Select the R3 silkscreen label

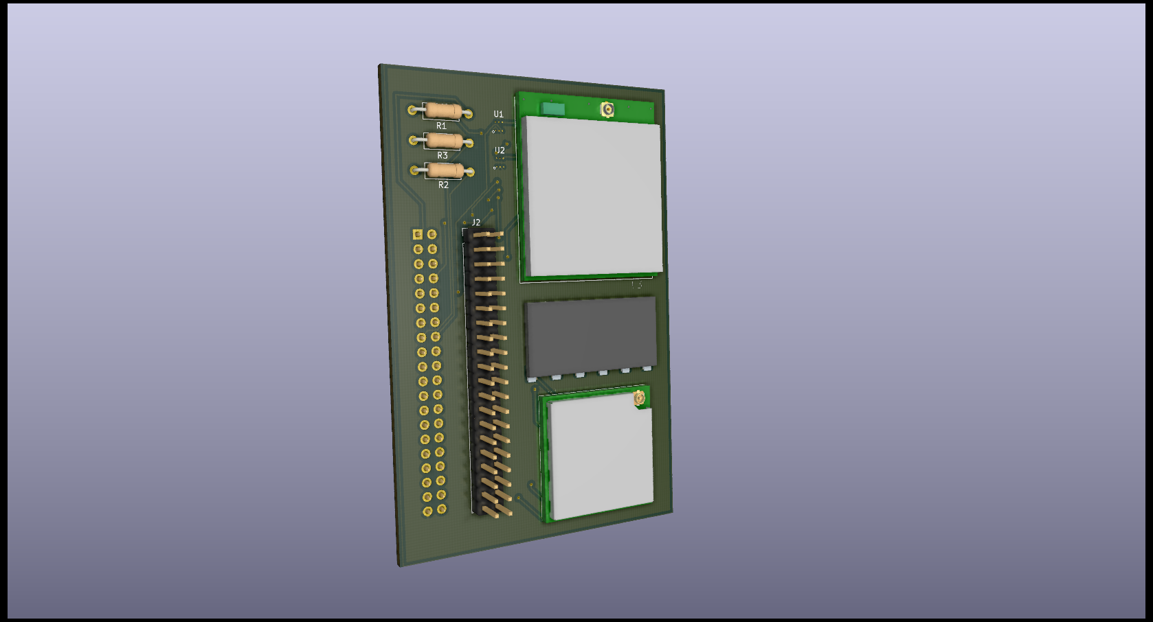[x=443, y=156]
